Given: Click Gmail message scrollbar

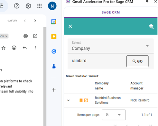Looking at the screenshot, I should (45, 76).
